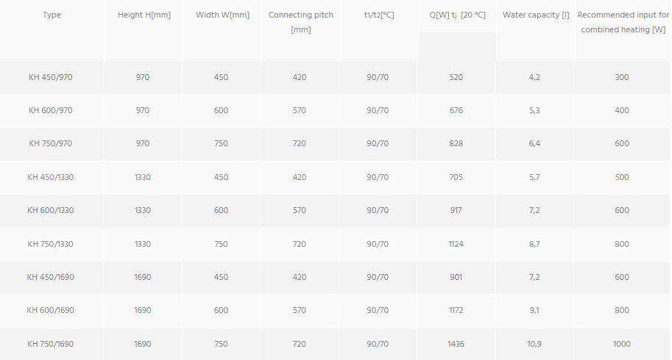Screen dimensions: 672x360
Task: Click the KH 450/1690 type cell
Action: click(51, 277)
